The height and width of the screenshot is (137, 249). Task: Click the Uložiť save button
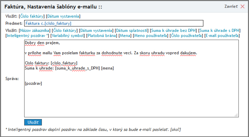pos(33,122)
